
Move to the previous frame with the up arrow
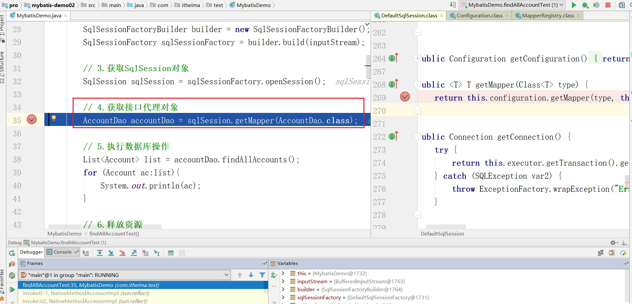point(239,275)
